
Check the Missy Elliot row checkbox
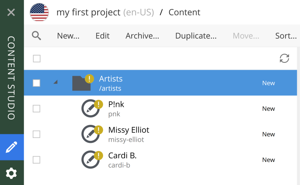37,134
